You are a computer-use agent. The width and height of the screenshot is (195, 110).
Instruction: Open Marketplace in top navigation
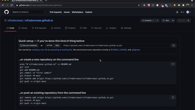coord(77,12)
